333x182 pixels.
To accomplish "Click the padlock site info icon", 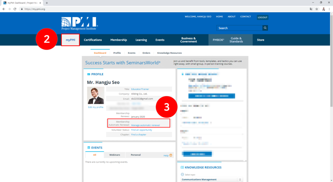I will (22, 9).
